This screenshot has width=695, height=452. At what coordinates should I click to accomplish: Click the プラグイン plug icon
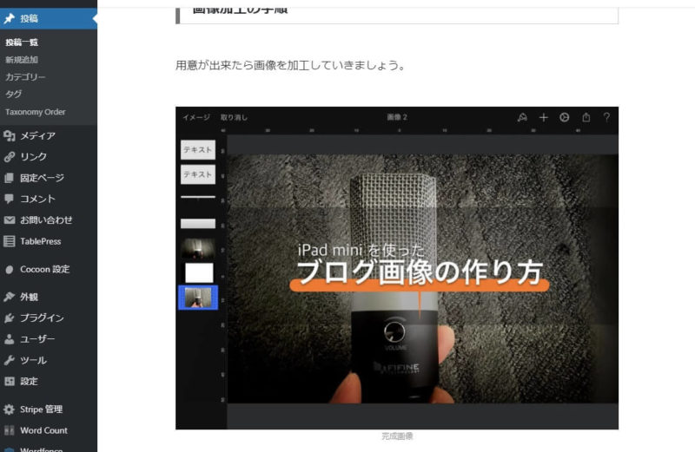click(10, 318)
